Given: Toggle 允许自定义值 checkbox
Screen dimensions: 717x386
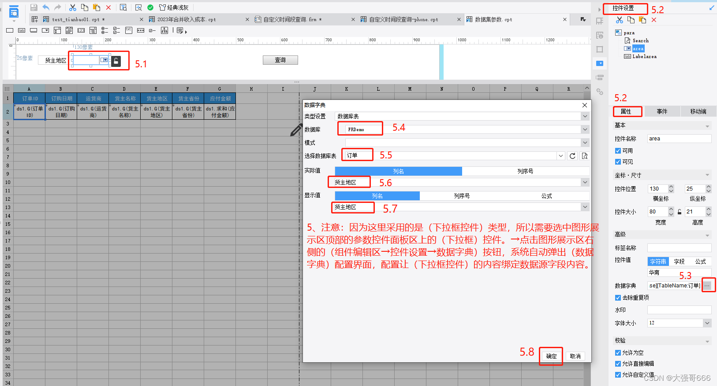Looking at the screenshot, I should coord(618,375).
